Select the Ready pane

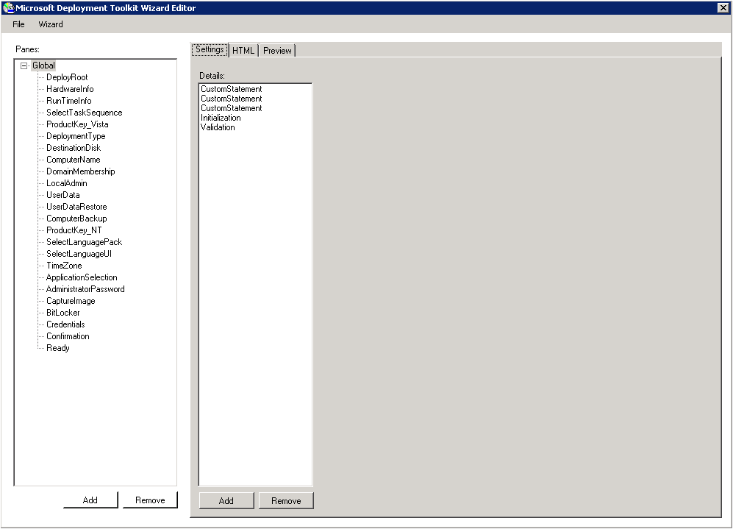point(58,347)
